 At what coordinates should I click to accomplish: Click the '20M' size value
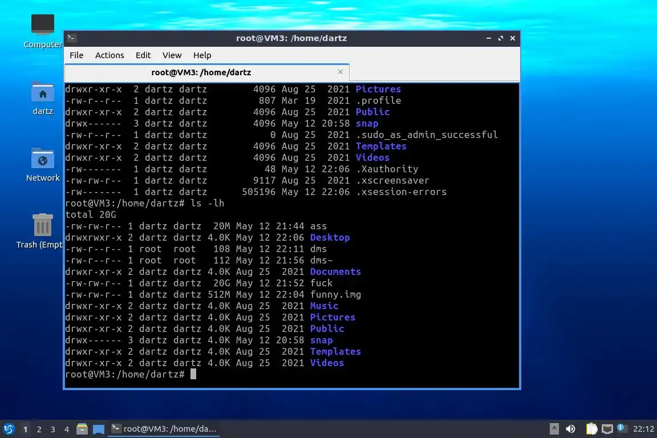coord(222,226)
